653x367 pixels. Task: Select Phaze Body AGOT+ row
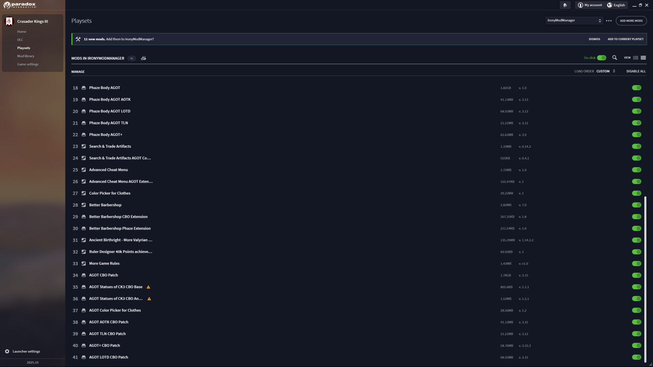[x=359, y=135]
